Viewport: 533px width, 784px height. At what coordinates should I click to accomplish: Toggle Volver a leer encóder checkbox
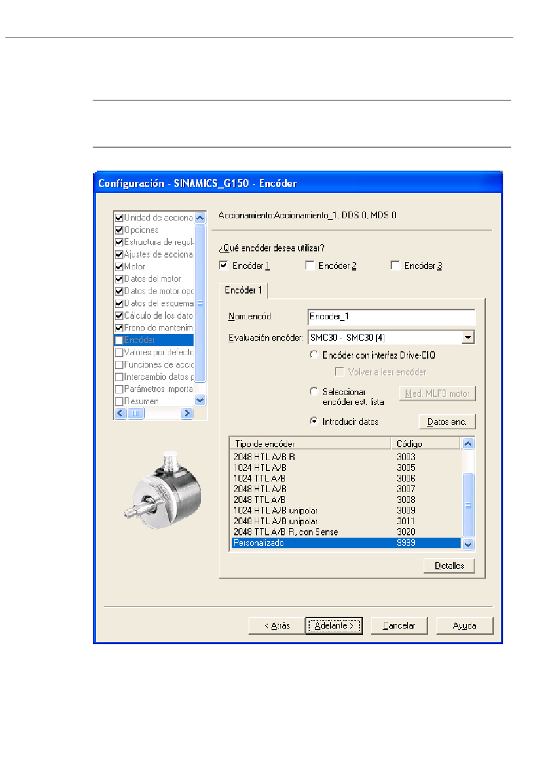[x=339, y=372]
